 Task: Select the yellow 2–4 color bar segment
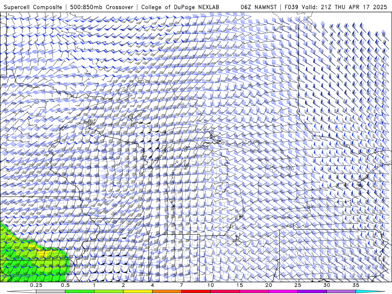(138, 292)
